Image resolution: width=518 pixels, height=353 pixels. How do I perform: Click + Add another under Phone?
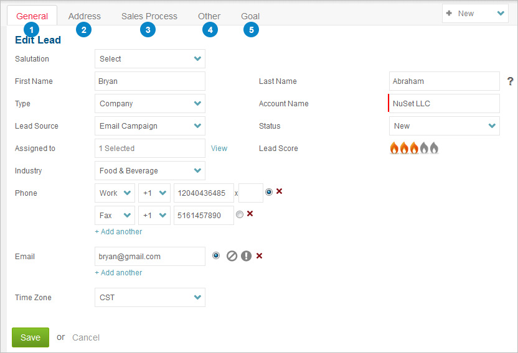click(x=118, y=232)
